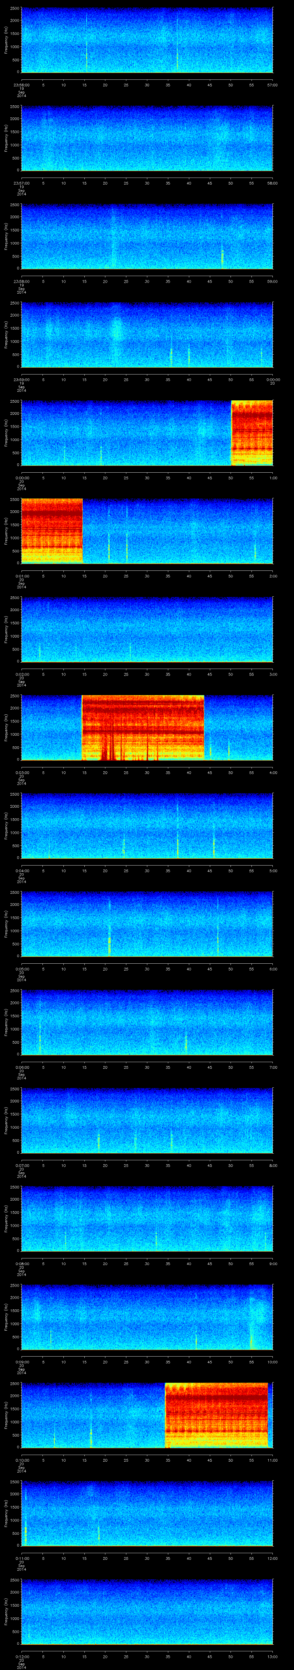Open the 23:58:00 spectrogram panel
This screenshot has height=1670, width=294.
147,236
